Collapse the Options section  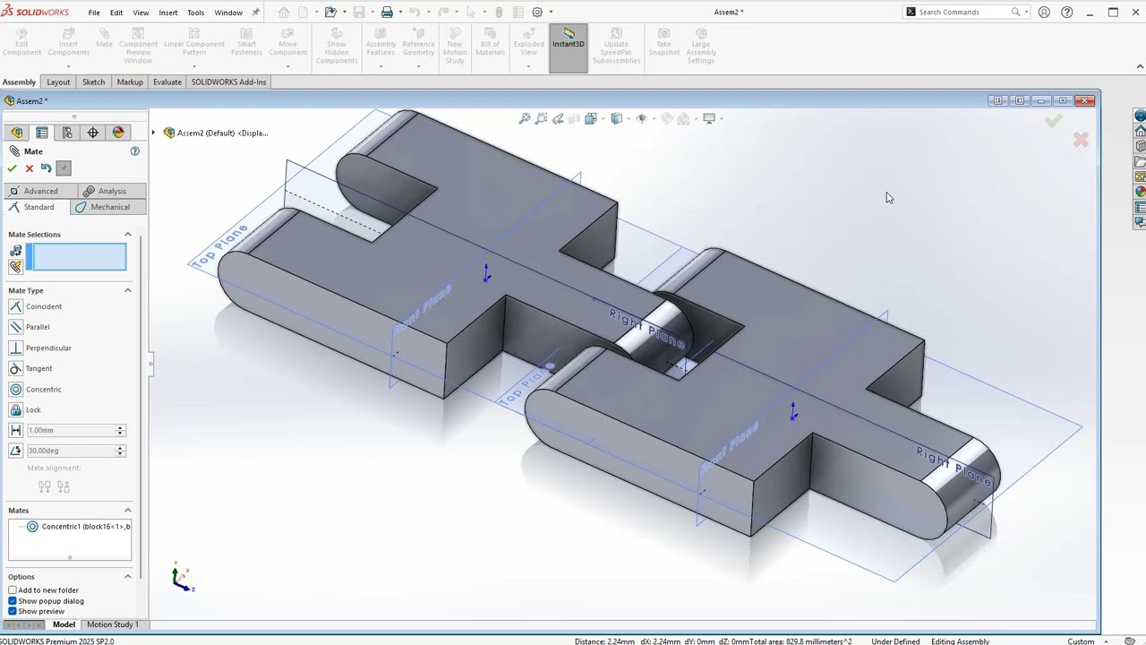point(127,577)
